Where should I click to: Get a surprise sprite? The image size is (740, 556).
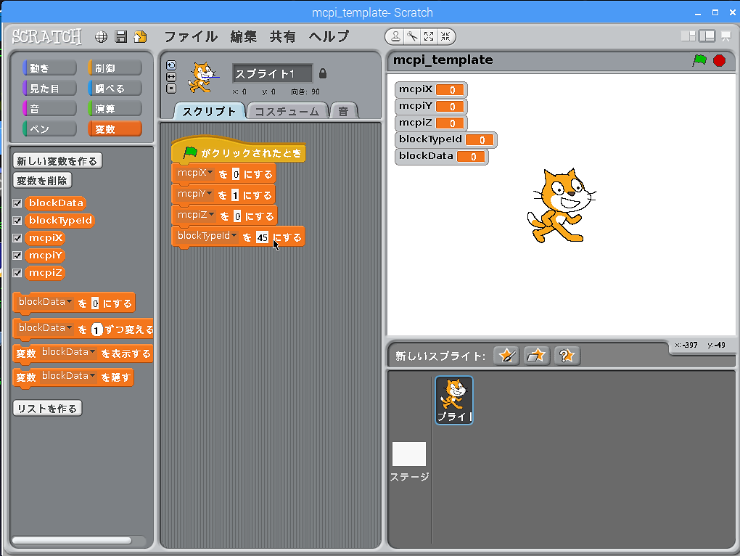click(567, 356)
